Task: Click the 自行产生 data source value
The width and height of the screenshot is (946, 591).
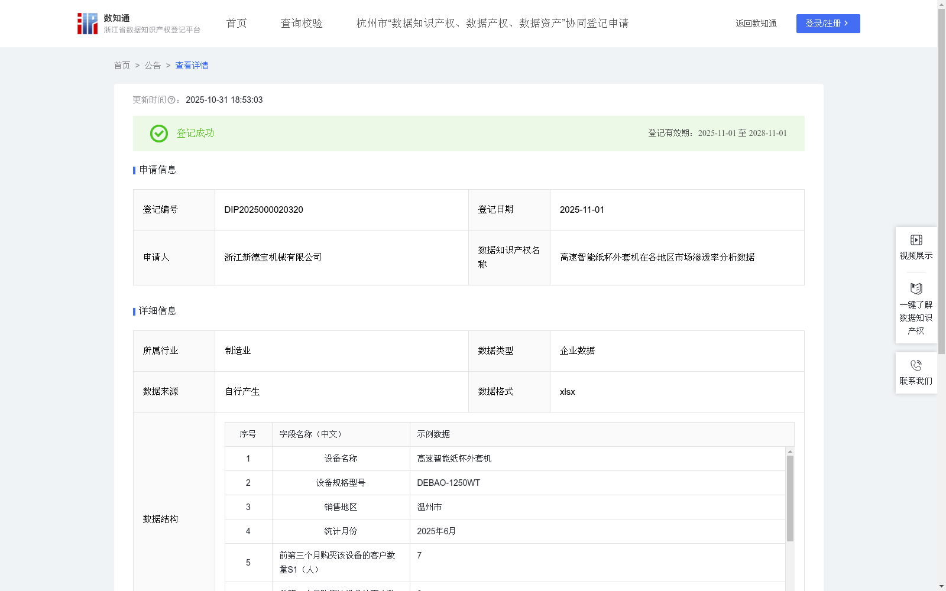Action: click(x=242, y=392)
